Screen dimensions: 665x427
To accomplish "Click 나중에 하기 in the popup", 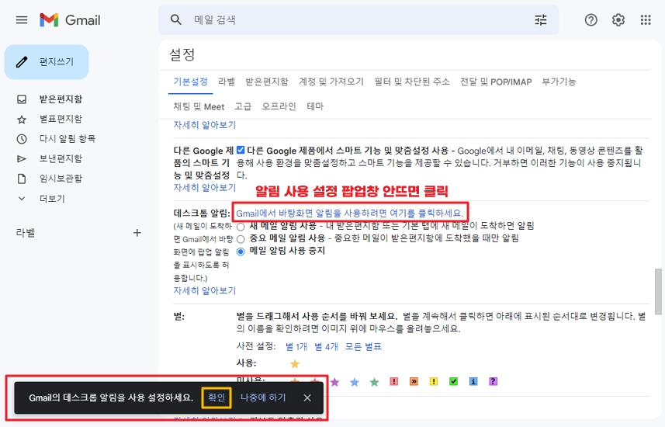I will pos(263,397).
